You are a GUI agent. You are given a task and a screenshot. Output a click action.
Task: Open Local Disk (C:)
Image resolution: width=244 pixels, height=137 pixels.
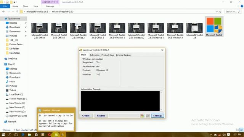coord(16,94)
